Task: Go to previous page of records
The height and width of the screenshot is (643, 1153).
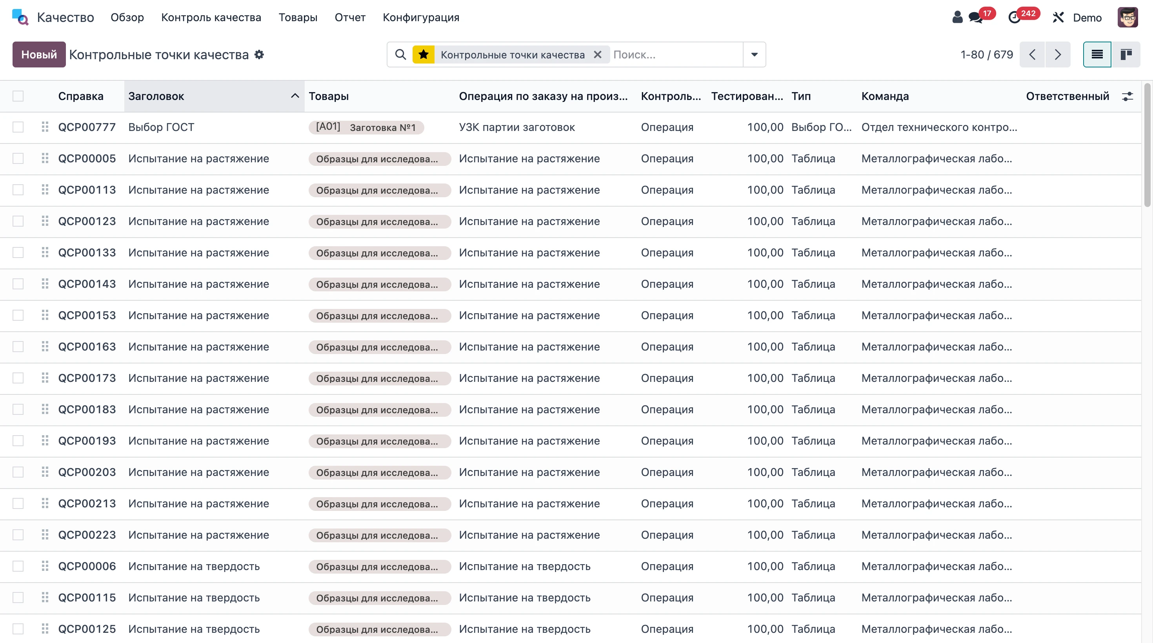Action: (1032, 54)
